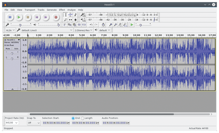Open recording device dropdown 'default: Line:0'
This screenshot has width=219, height=133.
point(47,30)
